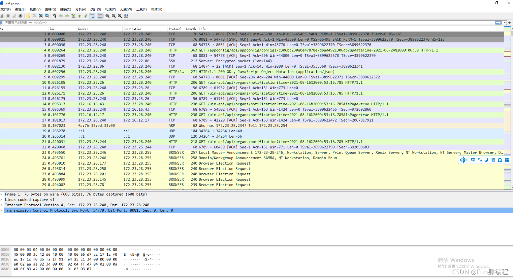Click the filter bookmark icon
Screen dimensions: 513x278
1,23
